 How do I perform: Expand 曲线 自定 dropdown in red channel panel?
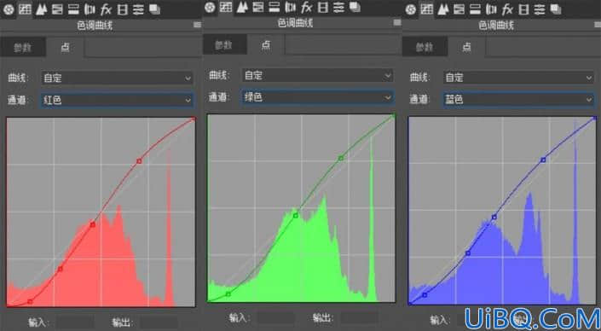[x=117, y=78]
